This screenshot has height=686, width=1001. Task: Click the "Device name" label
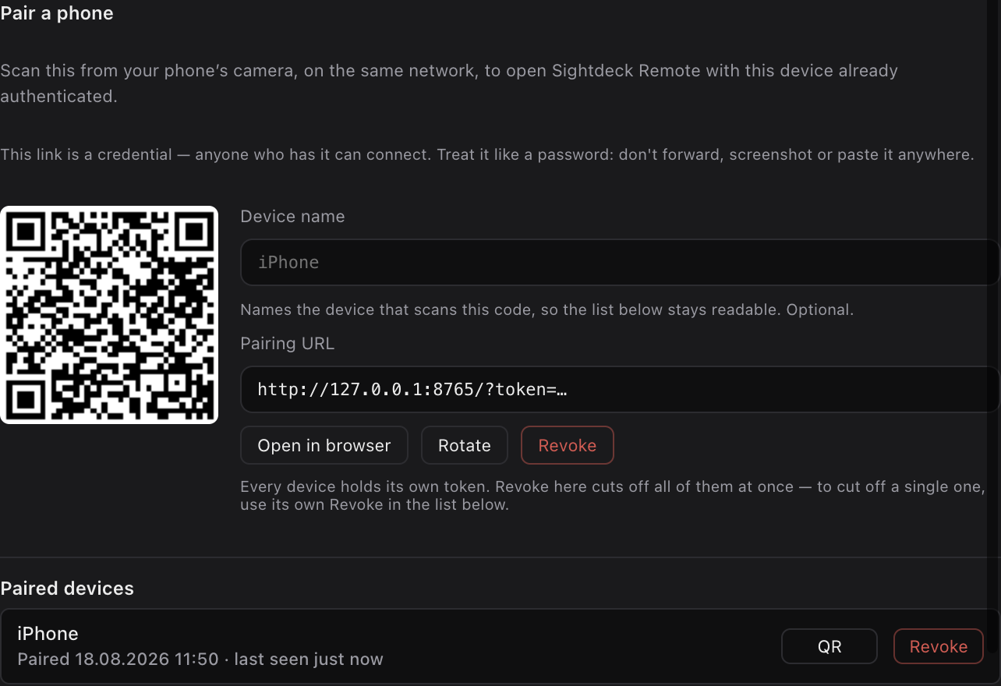click(292, 217)
